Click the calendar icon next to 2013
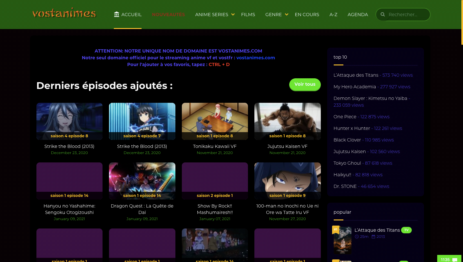This screenshot has height=262, width=463. tap(373, 237)
